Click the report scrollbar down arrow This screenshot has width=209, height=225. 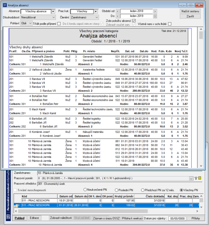pyautogui.click(x=201, y=166)
